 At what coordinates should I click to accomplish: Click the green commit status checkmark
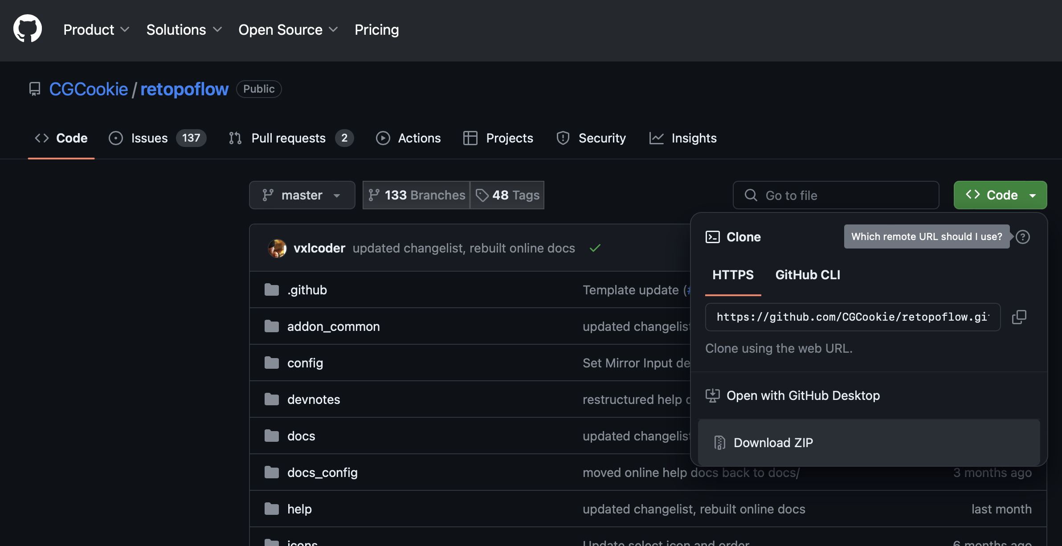pos(595,248)
